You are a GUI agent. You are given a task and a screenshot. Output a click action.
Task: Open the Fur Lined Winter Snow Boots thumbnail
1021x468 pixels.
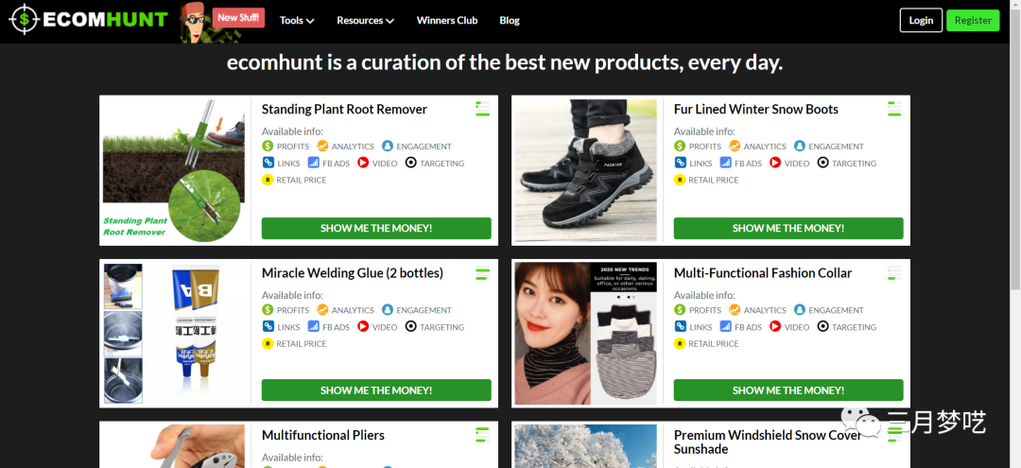pos(585,170)
